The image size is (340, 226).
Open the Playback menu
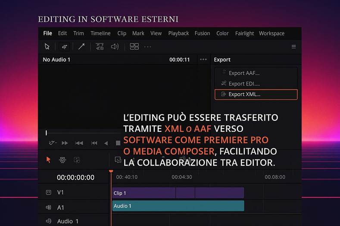click(x=178, y=34)
